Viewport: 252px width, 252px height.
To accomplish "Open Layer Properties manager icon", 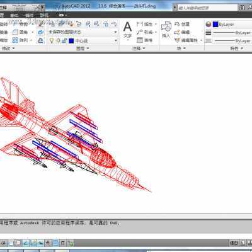I will tap(52, 24).
